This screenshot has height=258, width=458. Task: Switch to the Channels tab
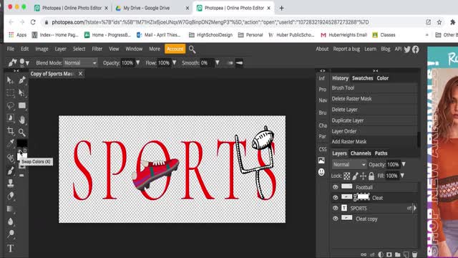pyautogui.click(x=361, y=153)
